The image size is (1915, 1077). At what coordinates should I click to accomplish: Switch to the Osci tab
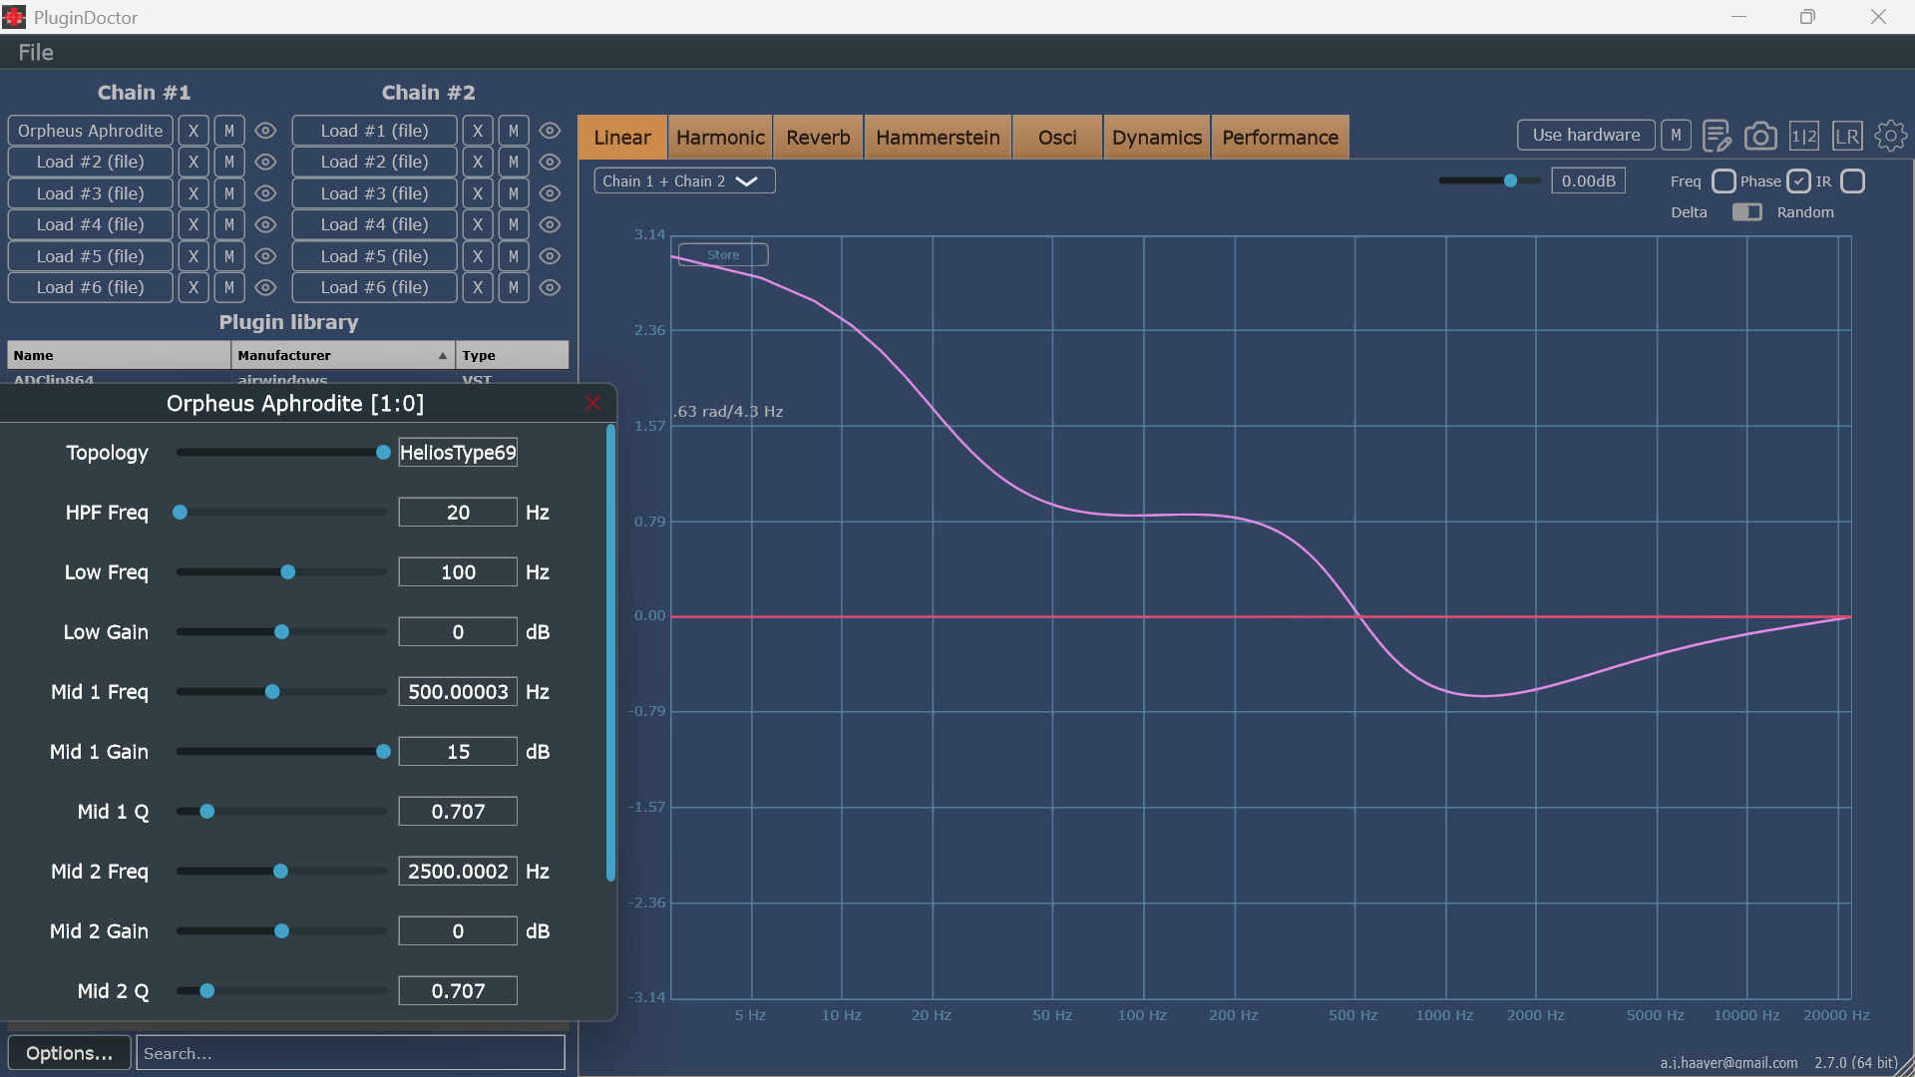tap(1057, 138)
